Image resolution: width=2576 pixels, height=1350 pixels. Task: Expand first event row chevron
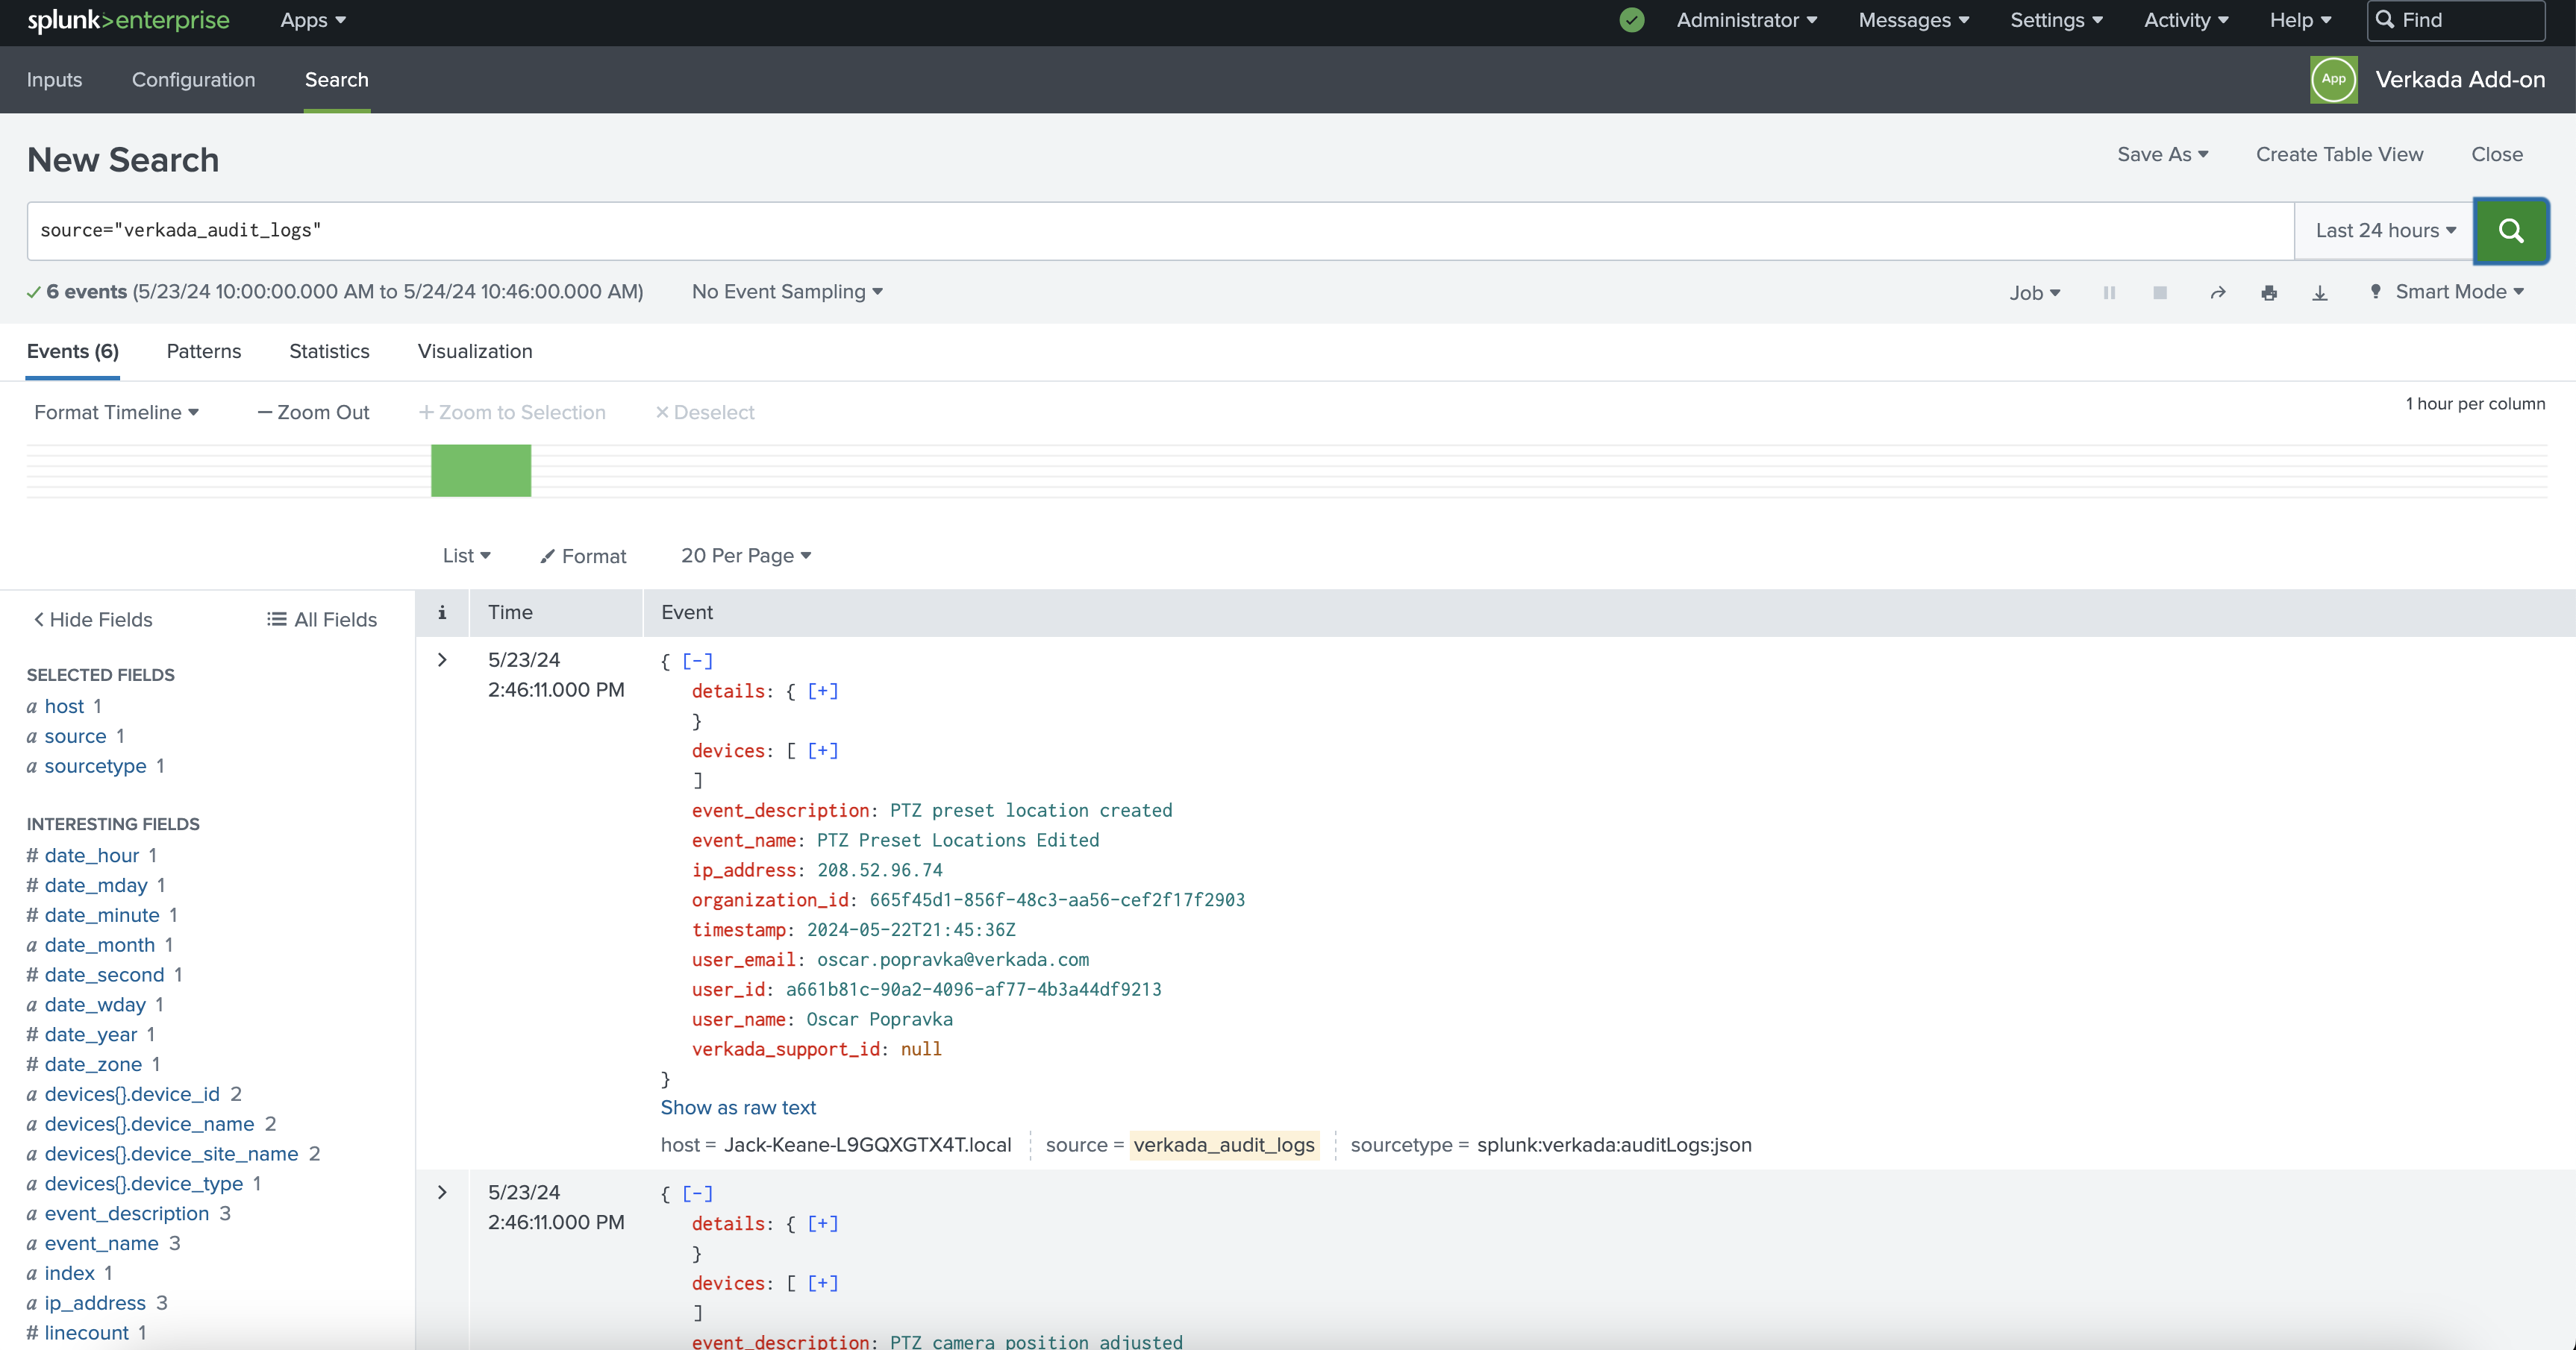pos(442,659)
